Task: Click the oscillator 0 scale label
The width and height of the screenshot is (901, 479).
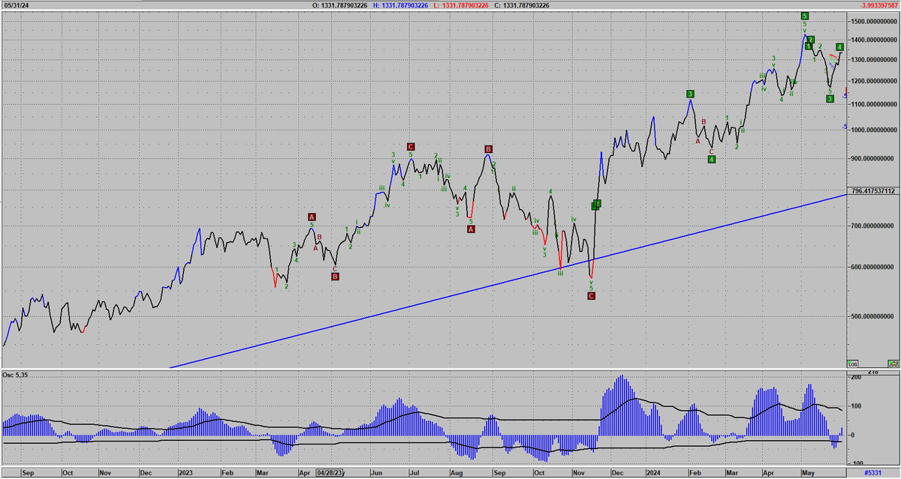Action: 854,435
